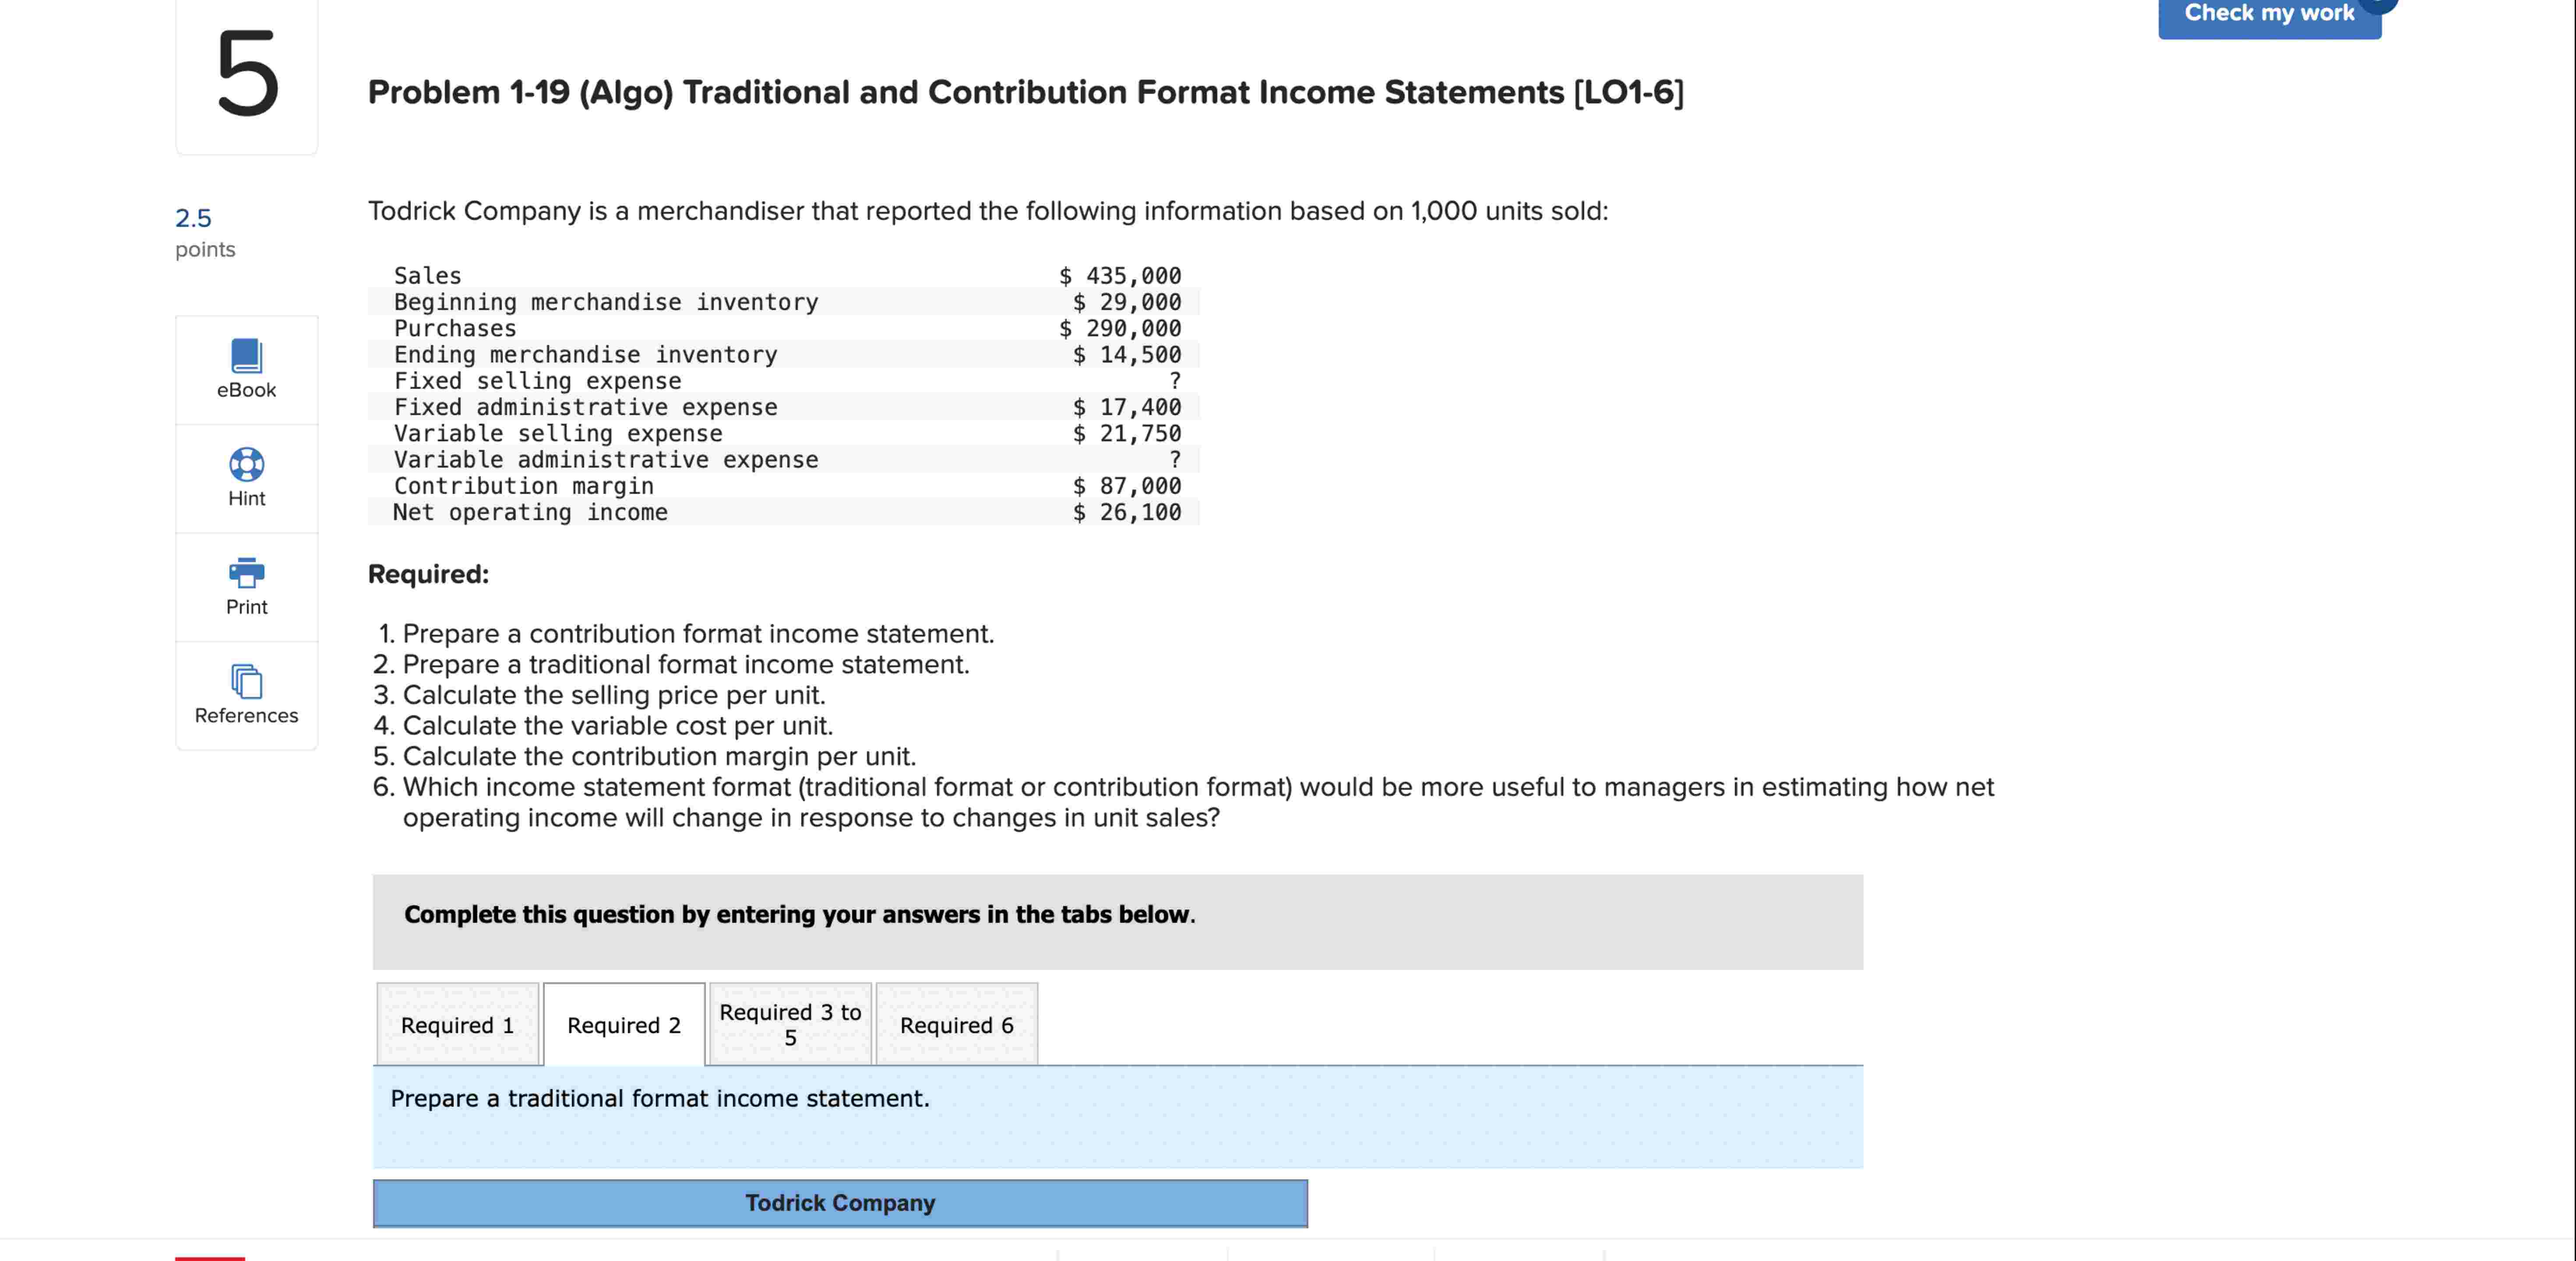Click the Todrick Company table header
2576x1261 pixels.
[x=840, y=1203]
